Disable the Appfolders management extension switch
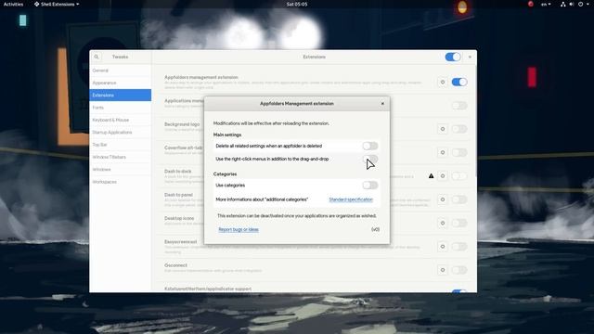Screen dimensions: 594x334 point(459,83)
